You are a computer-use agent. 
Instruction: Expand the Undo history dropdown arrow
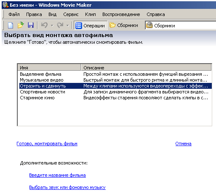pyautogui.click(x=52, y=26)
